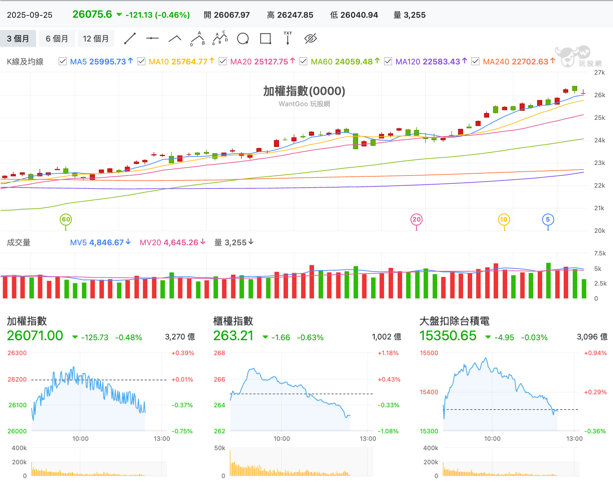The height and width of the screenshot is (486, 613).
Task: Uncheck the MA5 moving average
Action: click(x=63, y=61)
